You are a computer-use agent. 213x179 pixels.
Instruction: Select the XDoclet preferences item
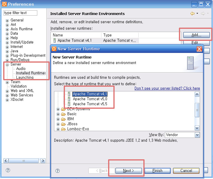pyautogui.click(x=17, y=99)
